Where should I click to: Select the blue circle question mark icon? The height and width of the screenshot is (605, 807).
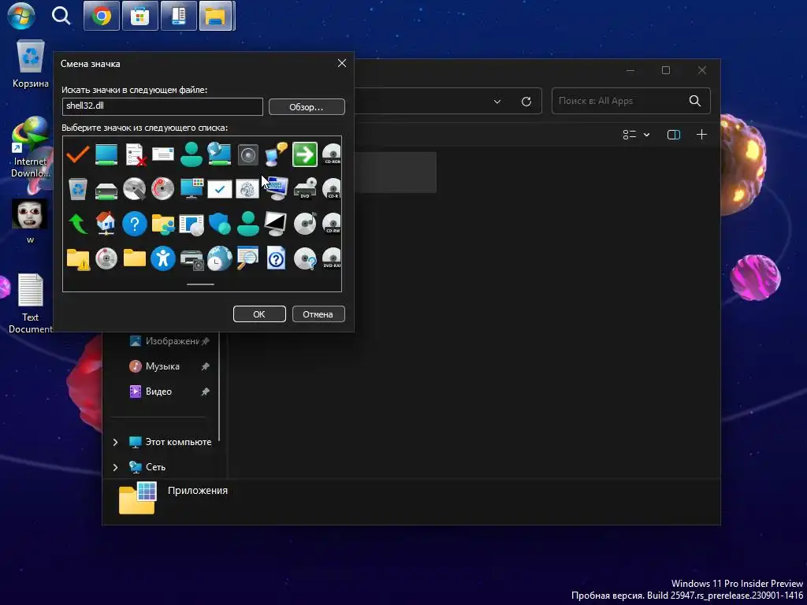click(x=135, y=224)
